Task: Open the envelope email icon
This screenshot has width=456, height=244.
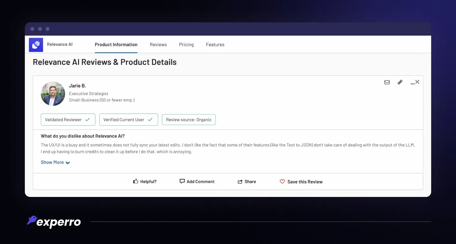Action: point(387,82)
